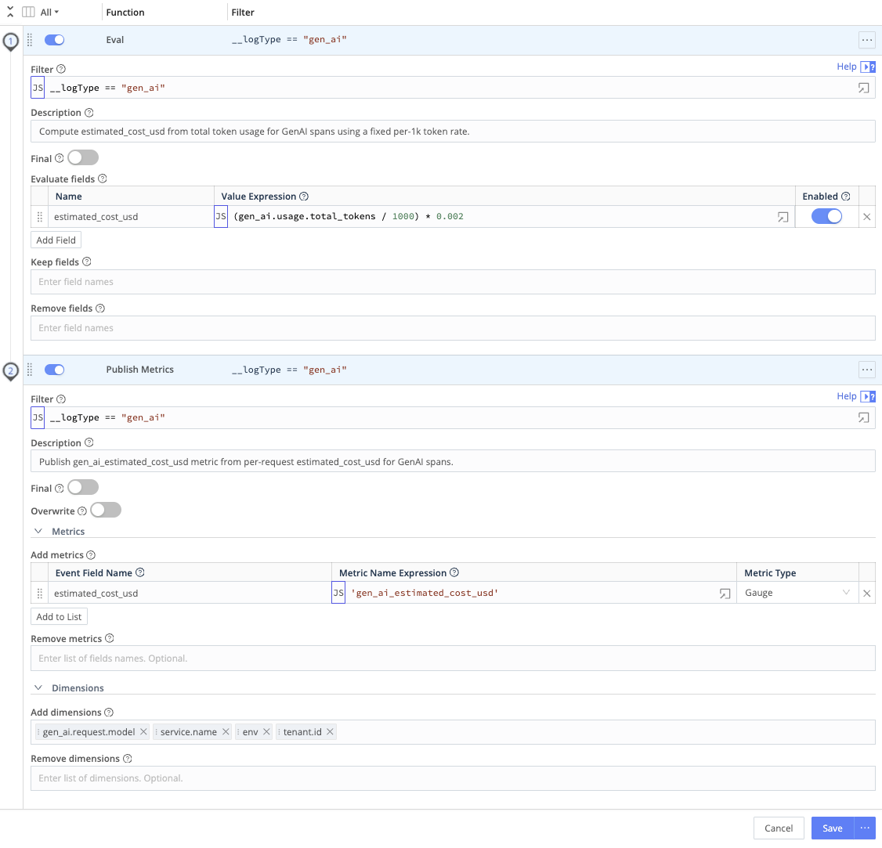Expand the Value Expression editor popout icon
This screenshot has width=882, height=848.
tap(783, 217)
